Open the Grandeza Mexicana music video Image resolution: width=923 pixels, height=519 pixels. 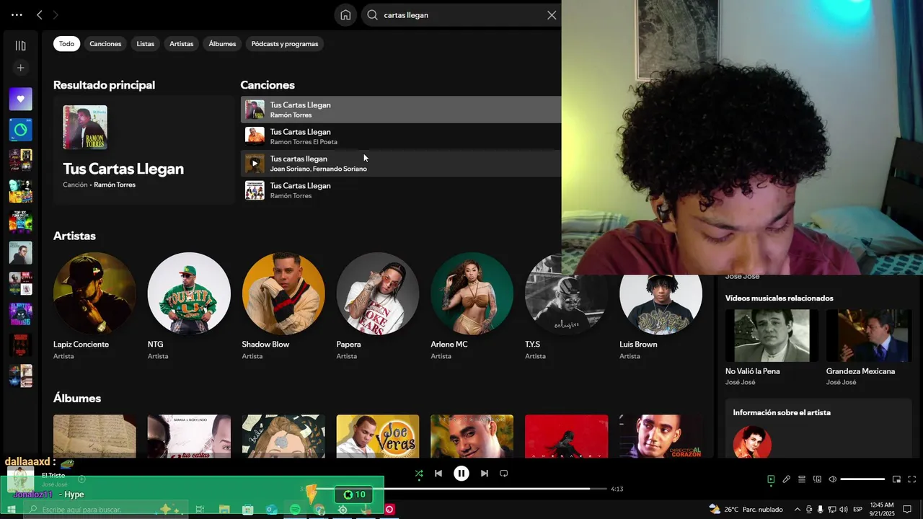tap(869, 347)
